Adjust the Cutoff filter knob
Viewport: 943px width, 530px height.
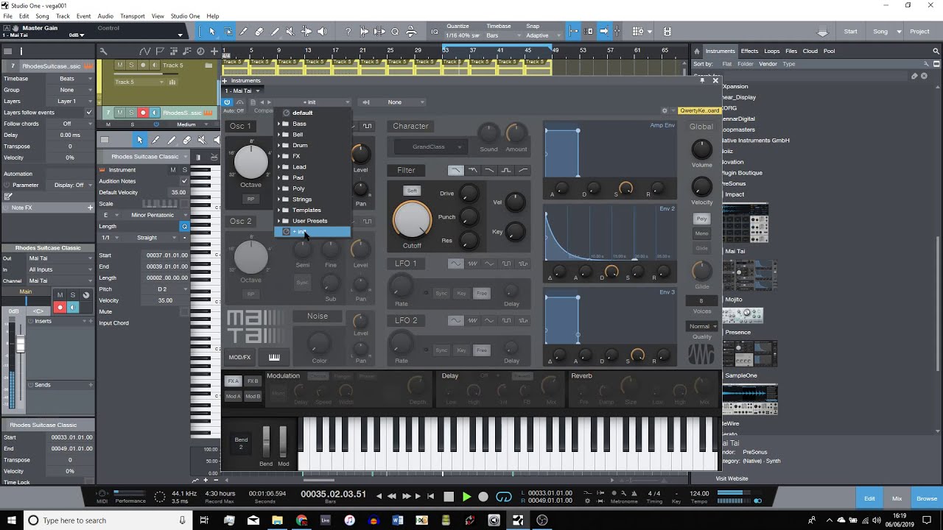click(x=412, y=219)
